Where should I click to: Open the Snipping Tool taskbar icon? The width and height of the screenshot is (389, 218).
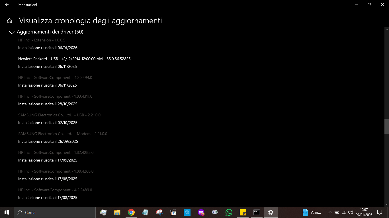point(159,212)
